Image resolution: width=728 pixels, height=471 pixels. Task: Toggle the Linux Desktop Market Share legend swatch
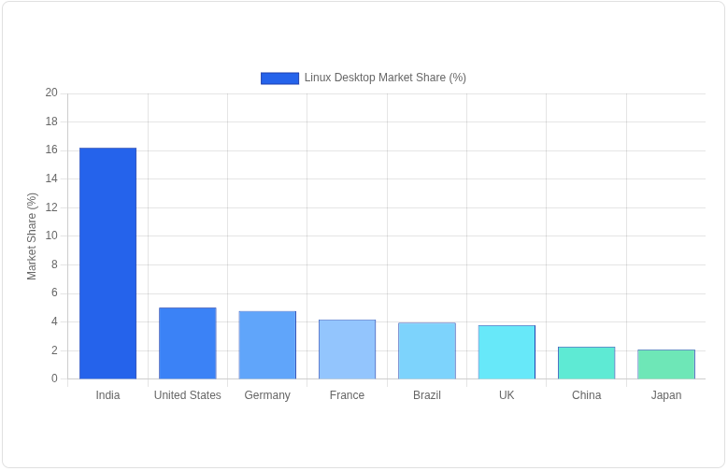[279, 78]
